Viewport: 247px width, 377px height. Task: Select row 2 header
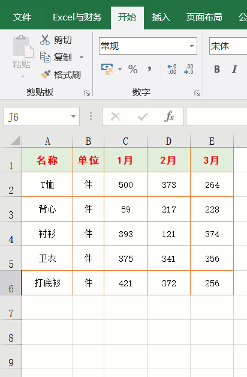11,185
